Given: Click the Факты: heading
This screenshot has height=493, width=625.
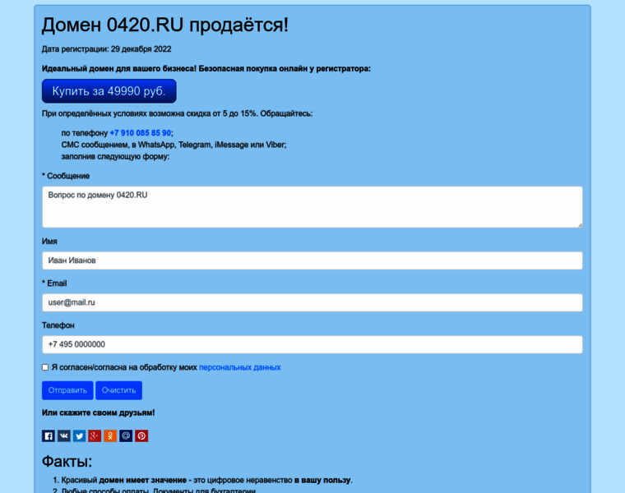Looking at the screenshot, I should pos(67,462).
